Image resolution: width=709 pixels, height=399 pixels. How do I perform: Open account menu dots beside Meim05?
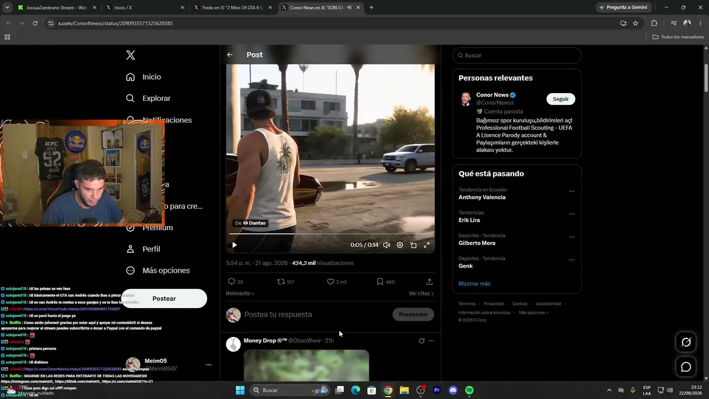click(209, 365)
